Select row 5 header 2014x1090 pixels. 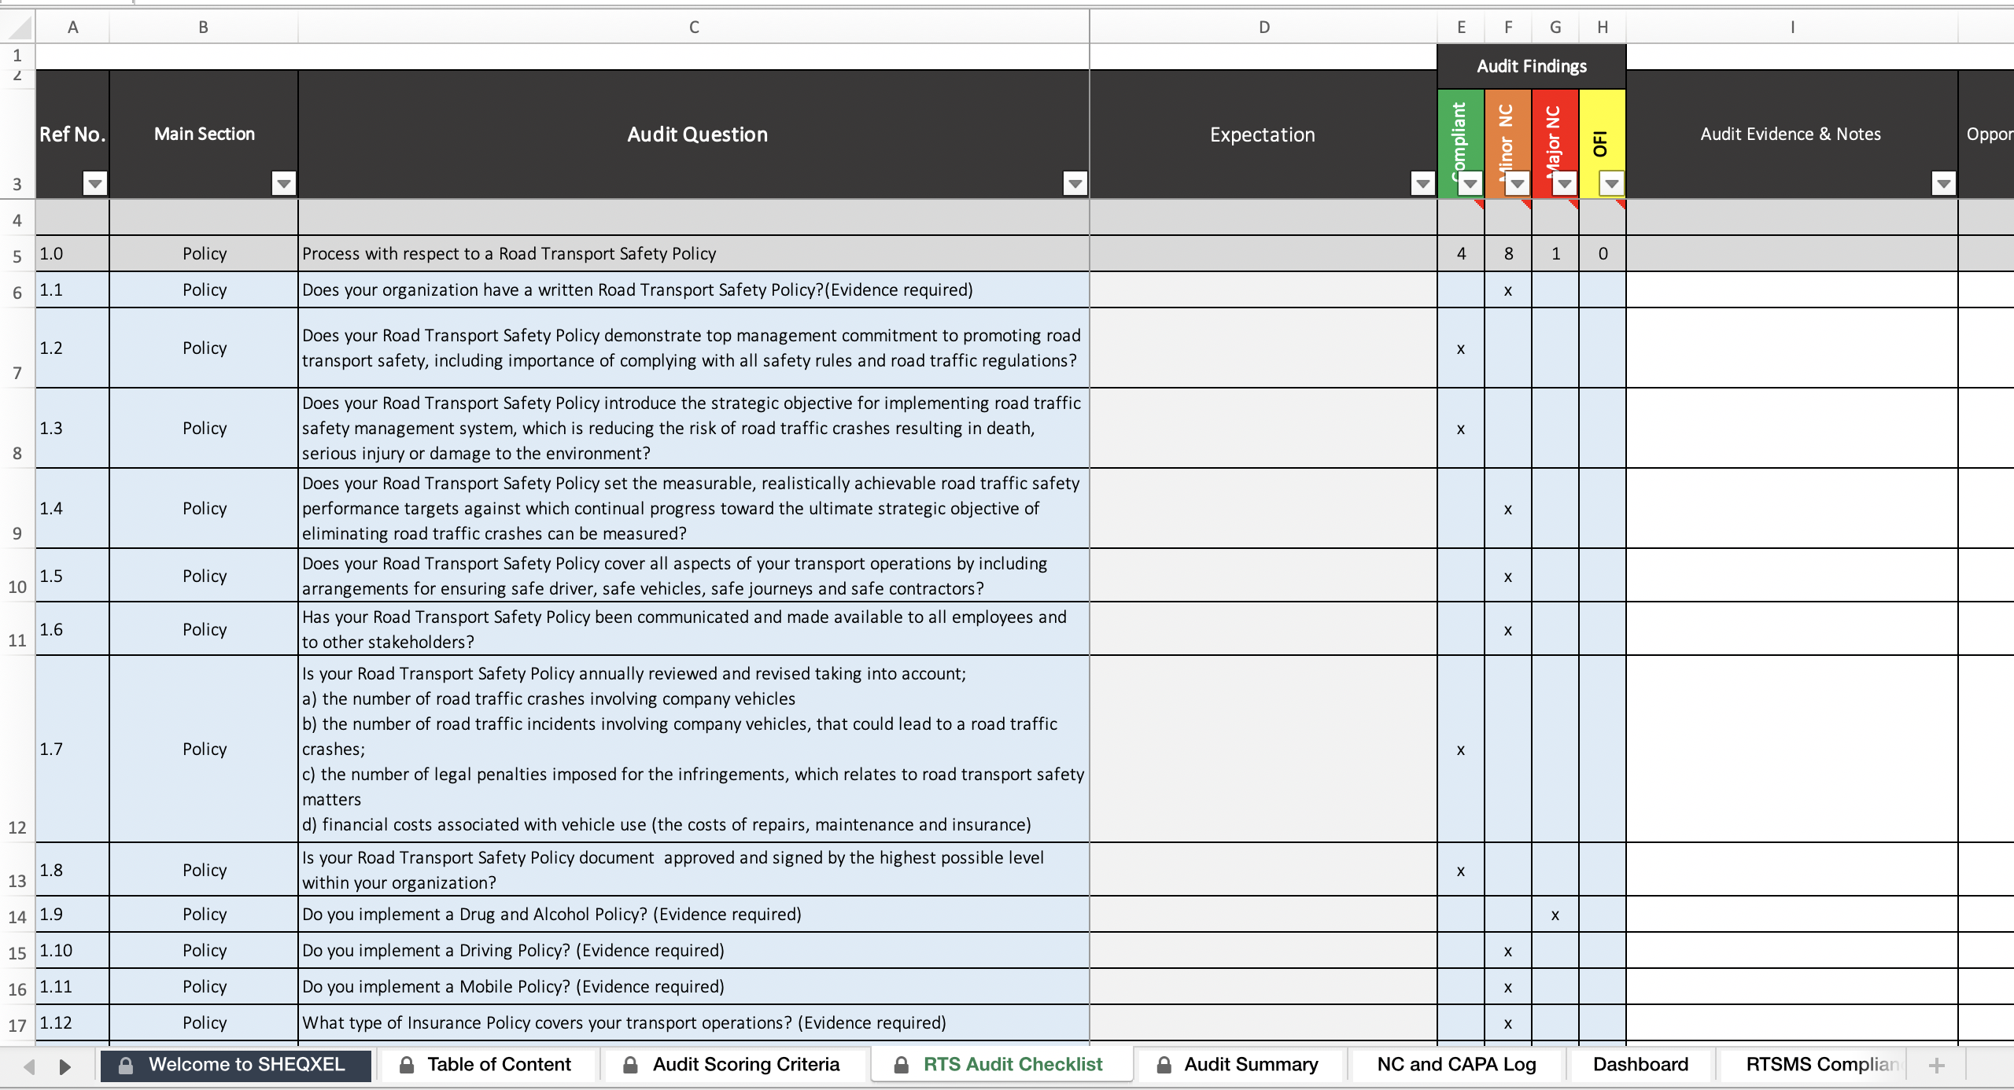click(x=17, y=254)
